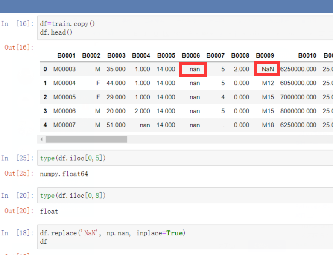The width and height of the screenshot is (333, 255).
Task: Click the df.replace code cell
Action: [x=185, y=237]
